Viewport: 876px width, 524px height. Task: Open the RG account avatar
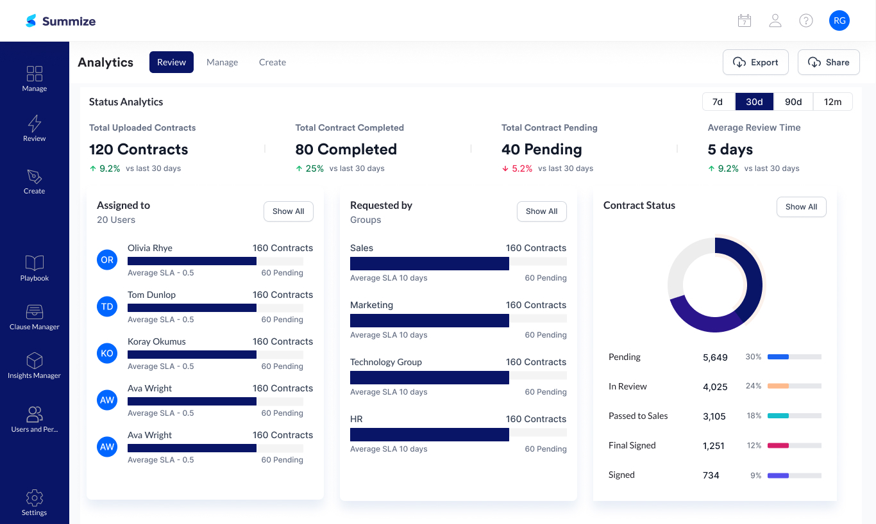coord(839,20)
